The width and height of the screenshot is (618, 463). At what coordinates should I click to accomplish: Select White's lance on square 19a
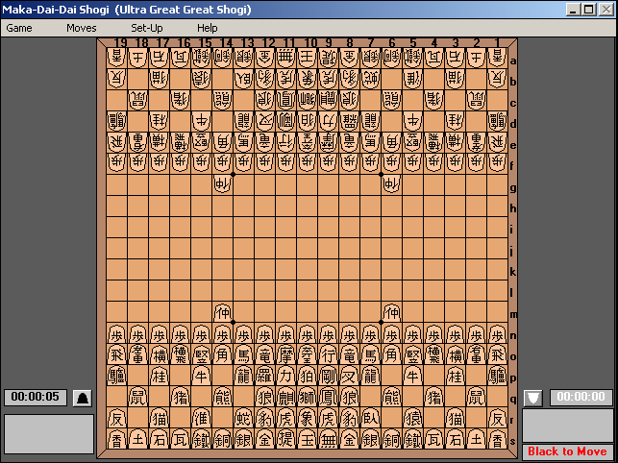[x=117, y=57]
